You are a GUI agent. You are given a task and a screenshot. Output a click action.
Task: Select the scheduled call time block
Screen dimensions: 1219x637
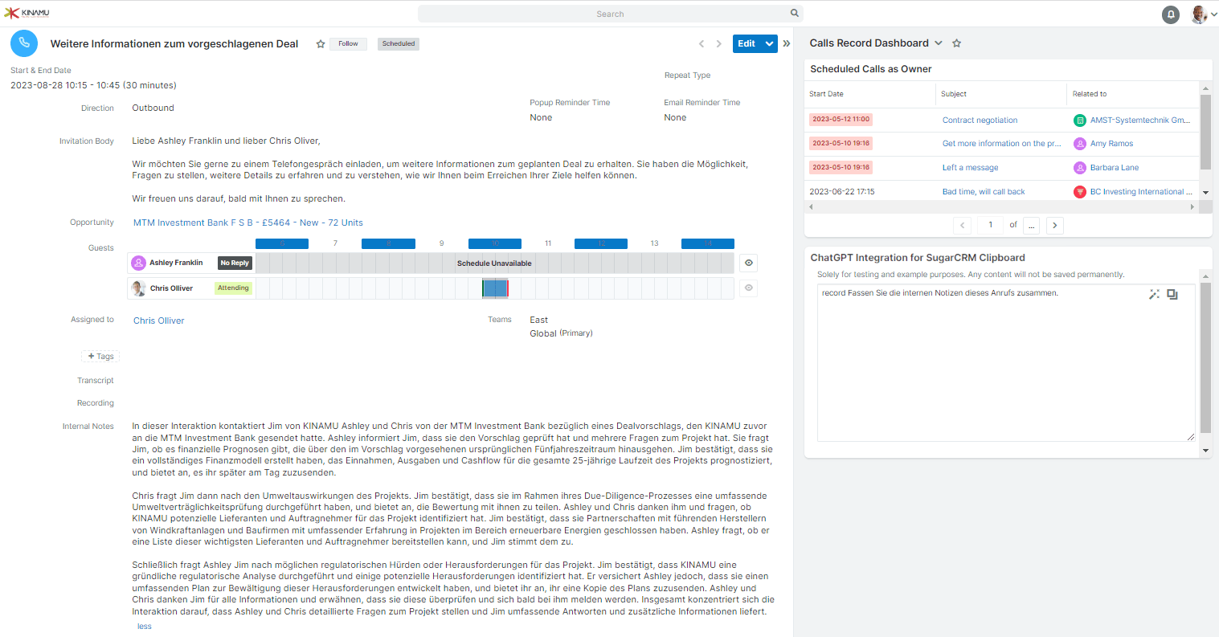[x=495, y=288]
